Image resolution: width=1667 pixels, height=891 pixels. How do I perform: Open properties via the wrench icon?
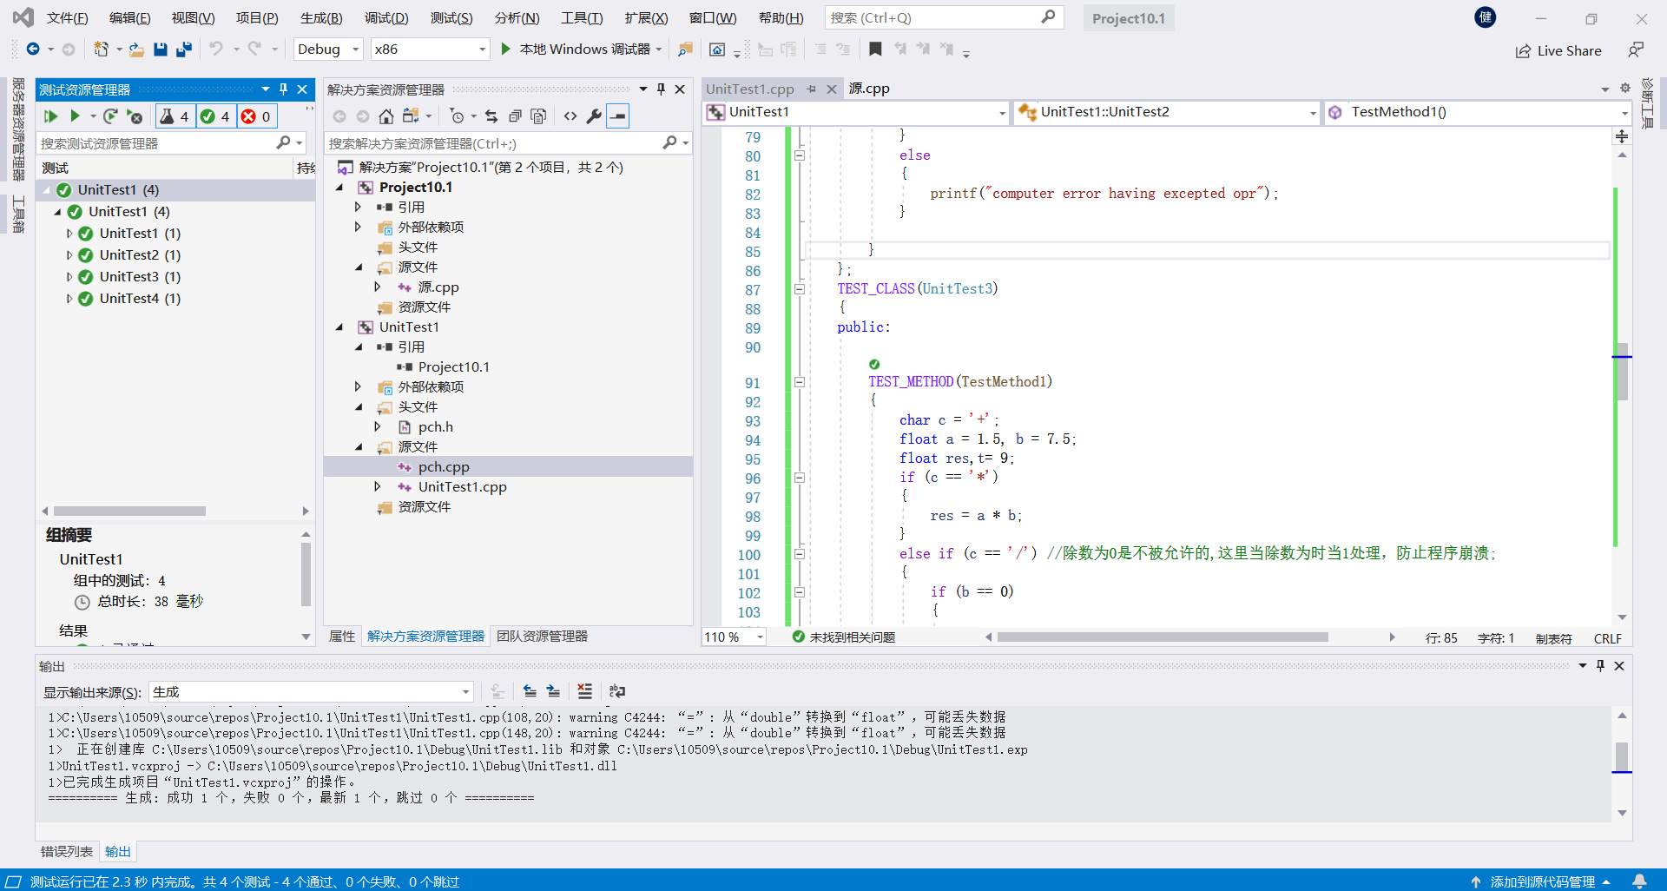coord(594,116)
